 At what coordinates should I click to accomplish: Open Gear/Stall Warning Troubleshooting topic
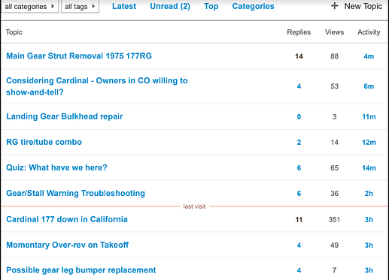(x=75, y=193)
